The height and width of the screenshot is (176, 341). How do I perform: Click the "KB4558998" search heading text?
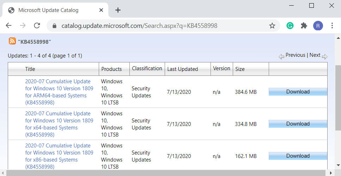coord(34,42)
